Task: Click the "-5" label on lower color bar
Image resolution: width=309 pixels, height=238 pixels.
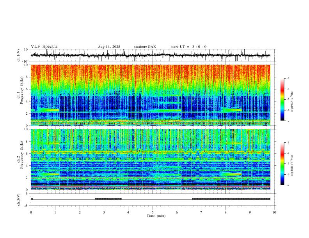Action: 288,164
